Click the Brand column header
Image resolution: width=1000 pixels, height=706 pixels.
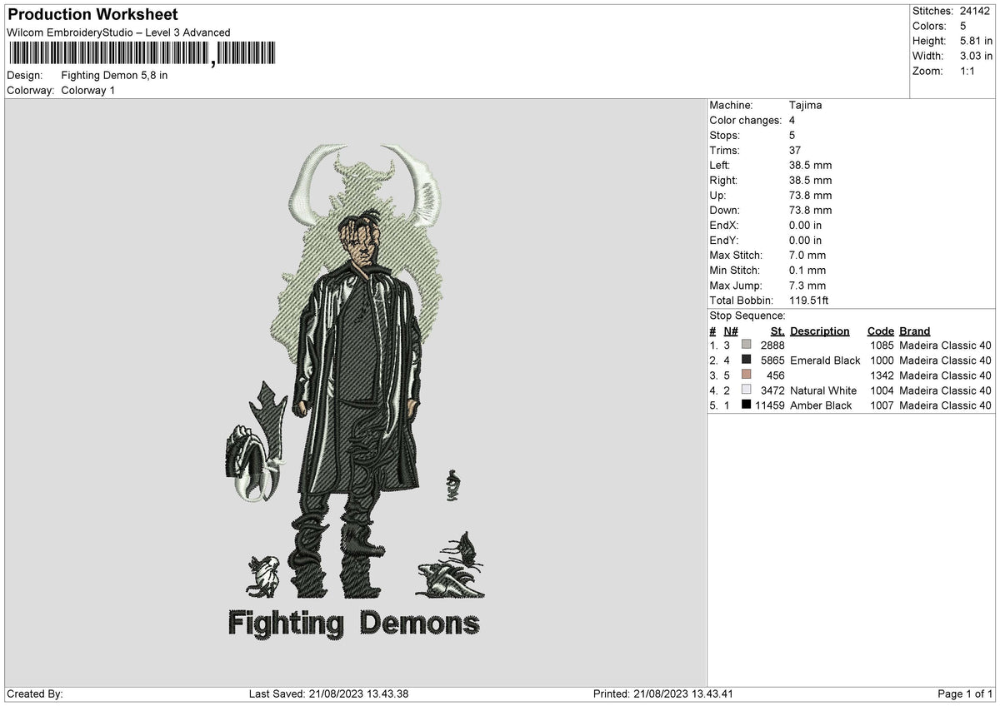913,331
